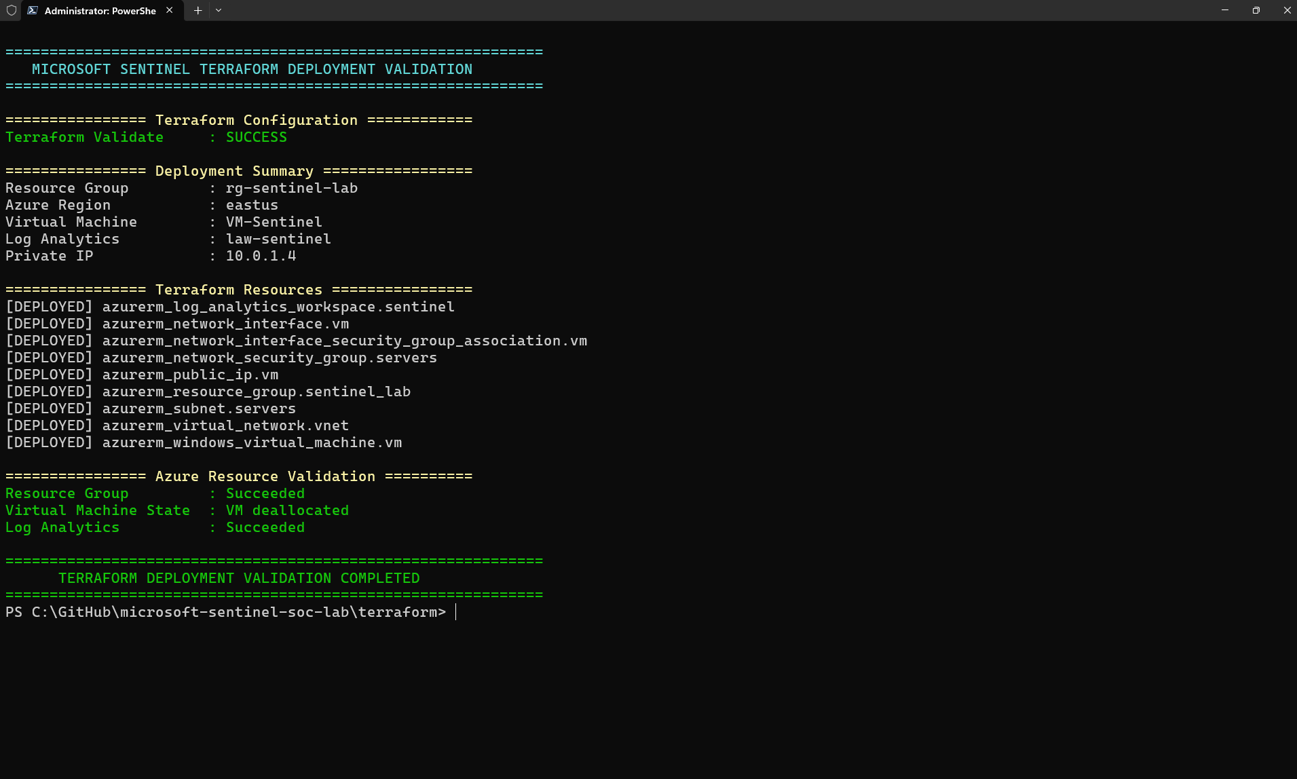The height and width of the screenshot is (779, 1297).
Task: Open a new terminal tab with plus
Action: (198, 10)
